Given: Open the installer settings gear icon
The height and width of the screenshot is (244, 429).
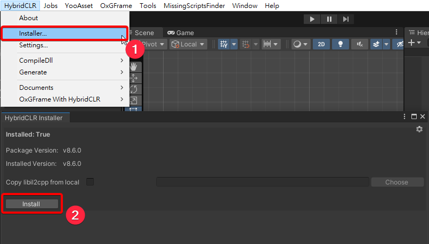Looking at the screenshot, I should tap(419, 129).
